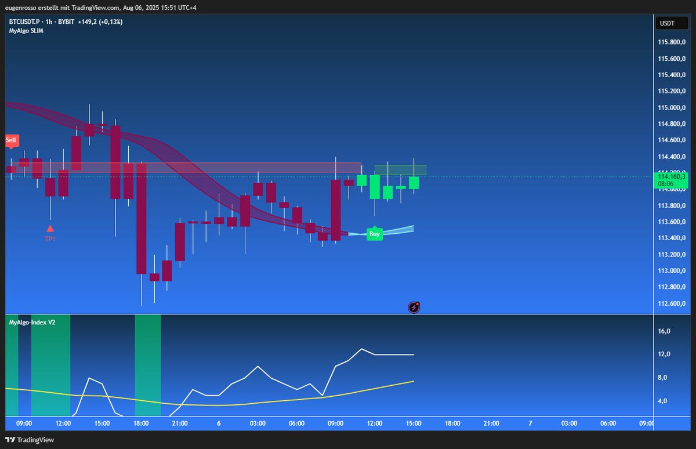Click the BTCUSDT.P symbol title
This screenshot has height=449, width=696.
click(25, 21)
